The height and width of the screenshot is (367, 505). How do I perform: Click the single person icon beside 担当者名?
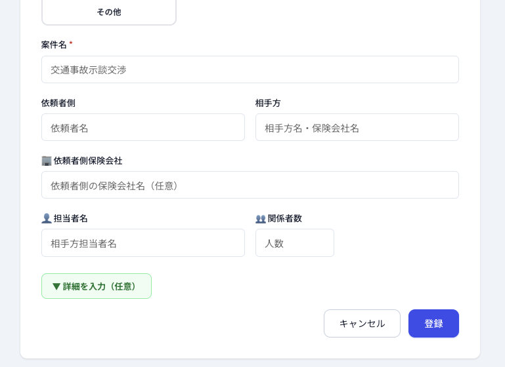47,218
